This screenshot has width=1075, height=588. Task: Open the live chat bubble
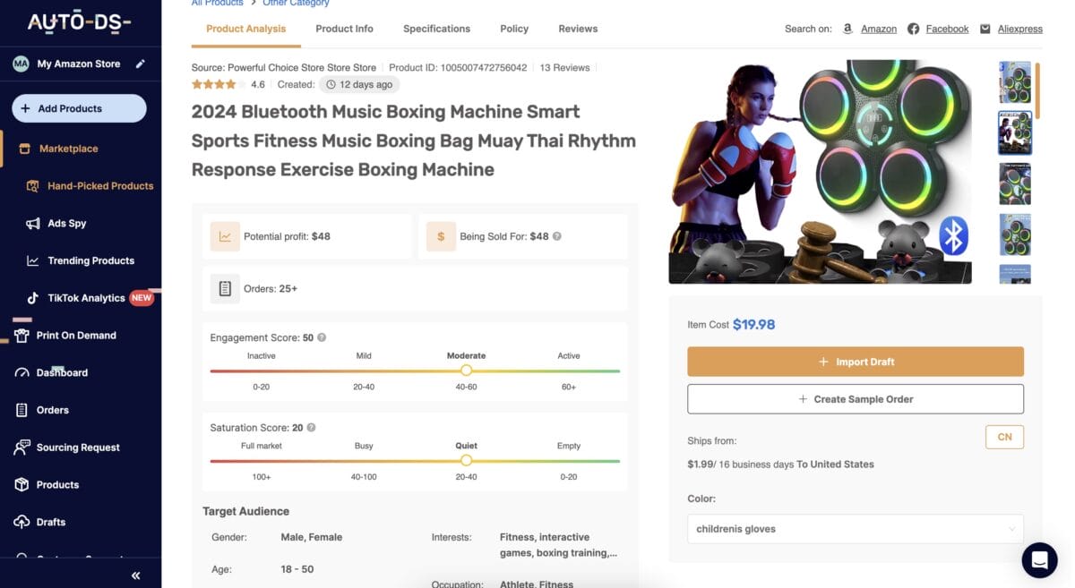1039,560
